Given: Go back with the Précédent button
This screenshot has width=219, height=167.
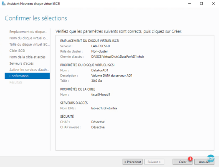Looking at the screenshot, I should coord(133,162).
